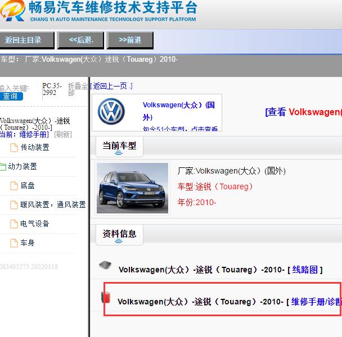Screen dimensions: 342x337
Task: Open the 维修手册/诊断 link
Action: click(x=316, y=302)
